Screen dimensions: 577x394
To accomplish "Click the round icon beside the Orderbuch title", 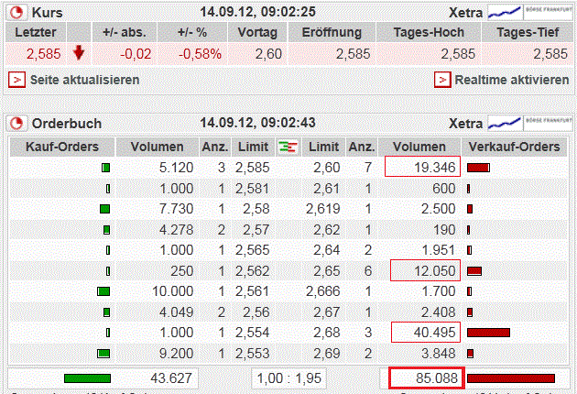I will (x=17, y=123).
